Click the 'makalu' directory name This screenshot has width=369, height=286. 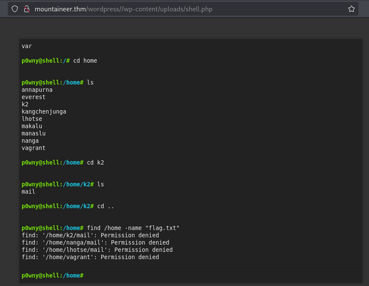click(32, 126)
